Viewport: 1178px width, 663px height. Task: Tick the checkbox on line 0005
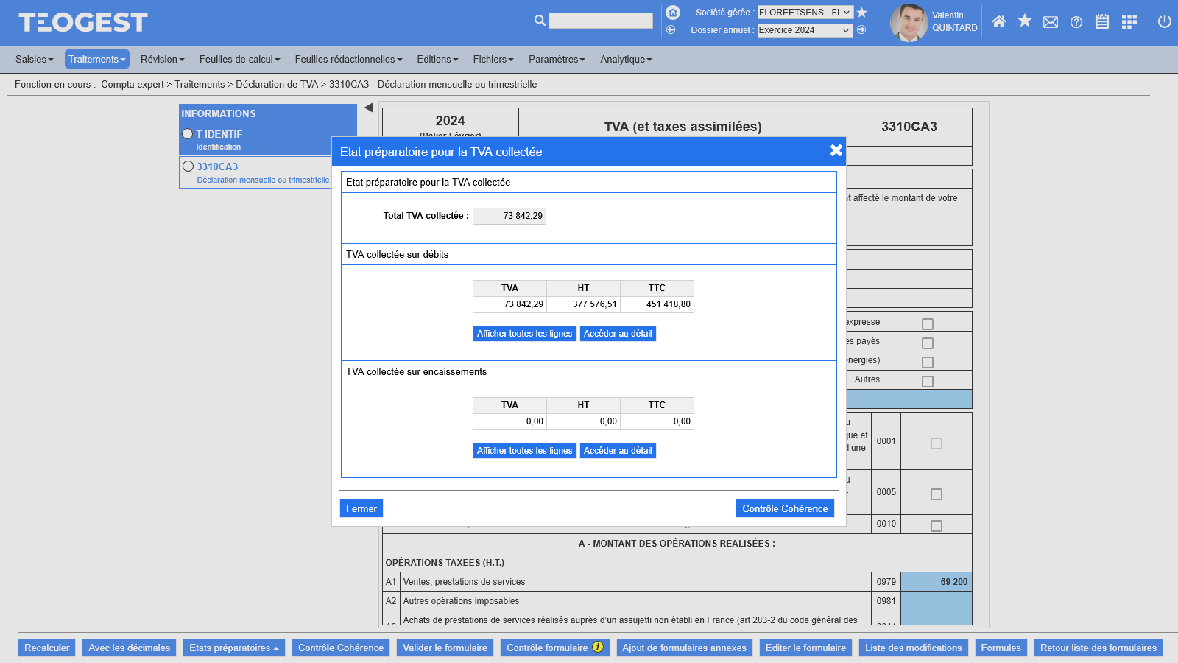(x=937, y=494)
